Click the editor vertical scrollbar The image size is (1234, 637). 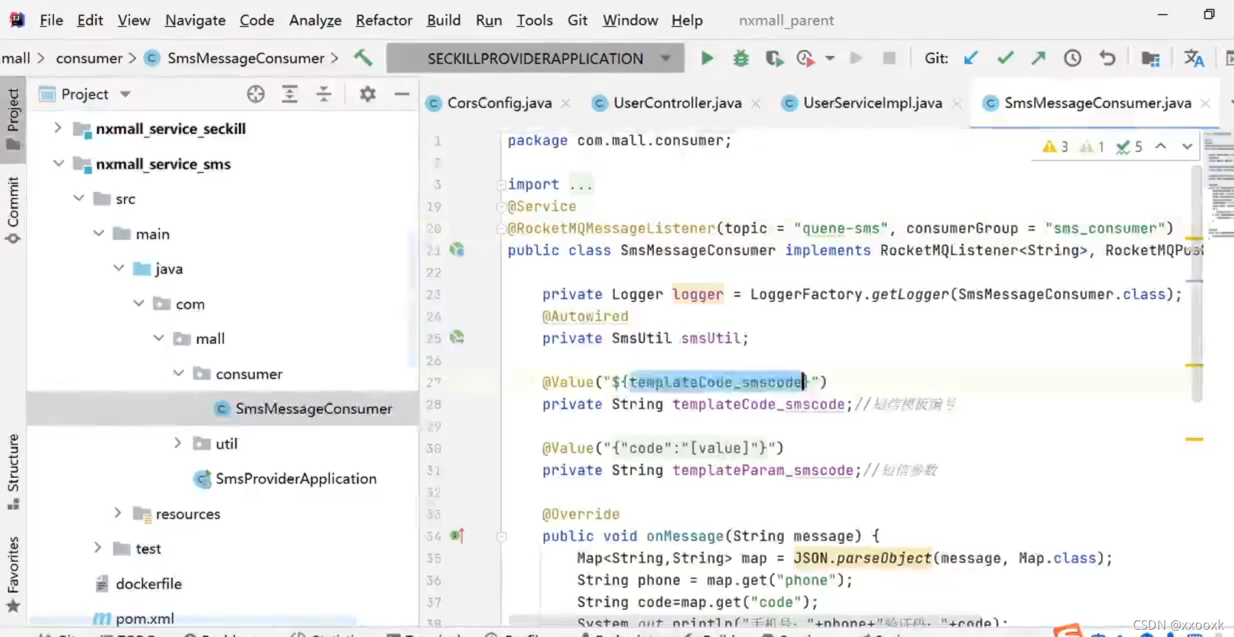click(1197, 283)
